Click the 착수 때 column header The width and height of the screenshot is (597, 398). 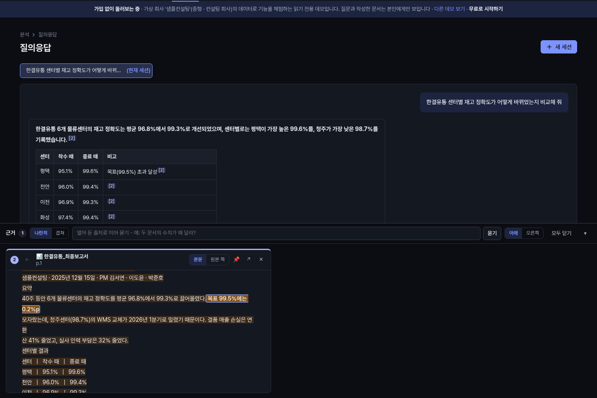[x=66, y=157]
